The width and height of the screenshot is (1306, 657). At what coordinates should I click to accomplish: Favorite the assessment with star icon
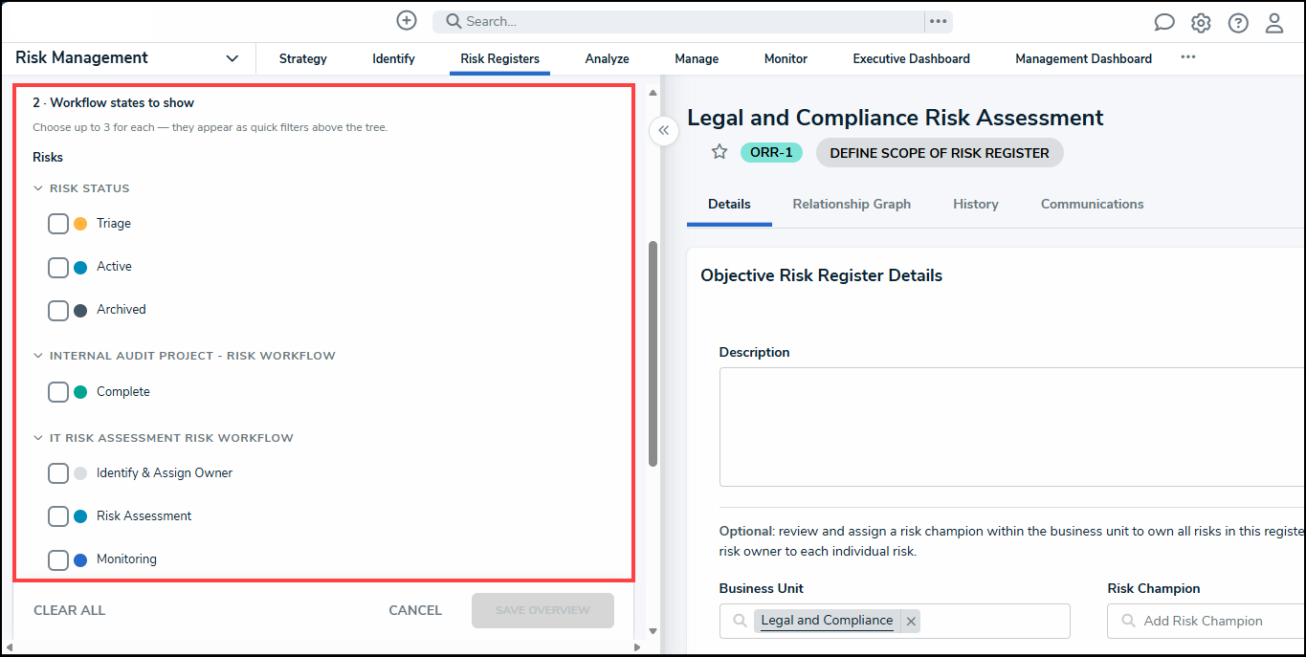coord(719,152)
